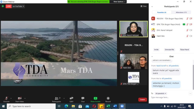This screenshot has width=194, height=109.
Task: Open the taskbar clock showing 20:14
Action: point(182,106)
